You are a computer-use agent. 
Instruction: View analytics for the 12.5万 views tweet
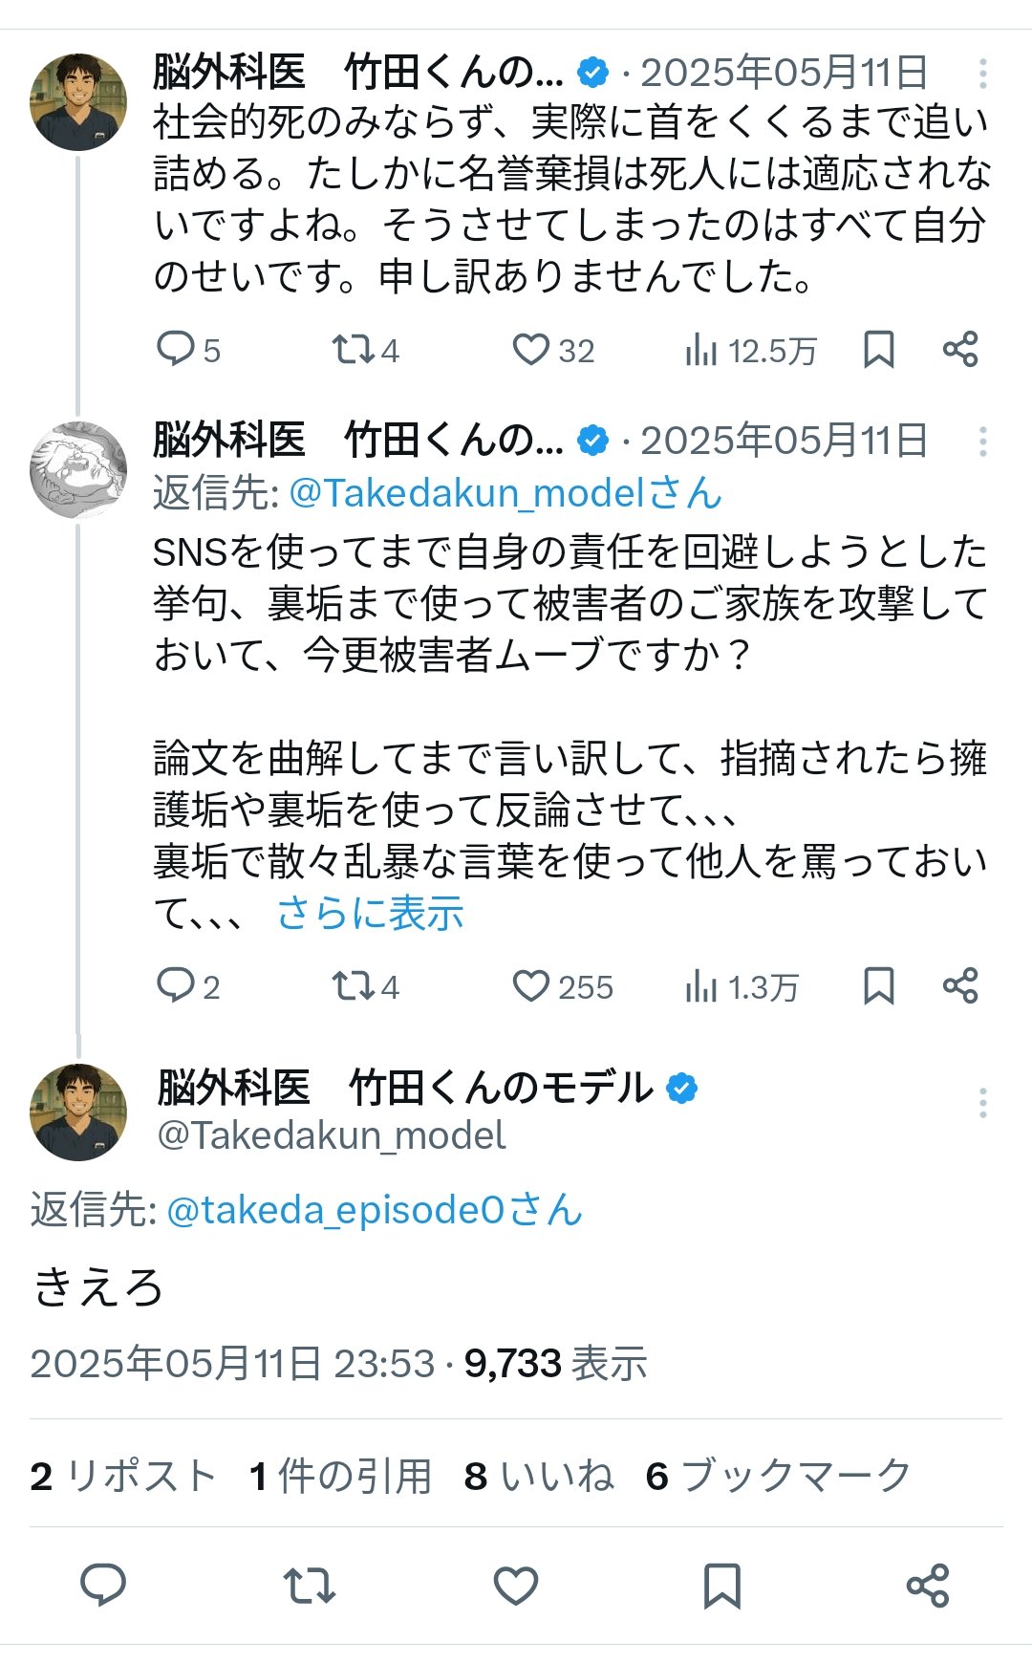click(701, 351)
